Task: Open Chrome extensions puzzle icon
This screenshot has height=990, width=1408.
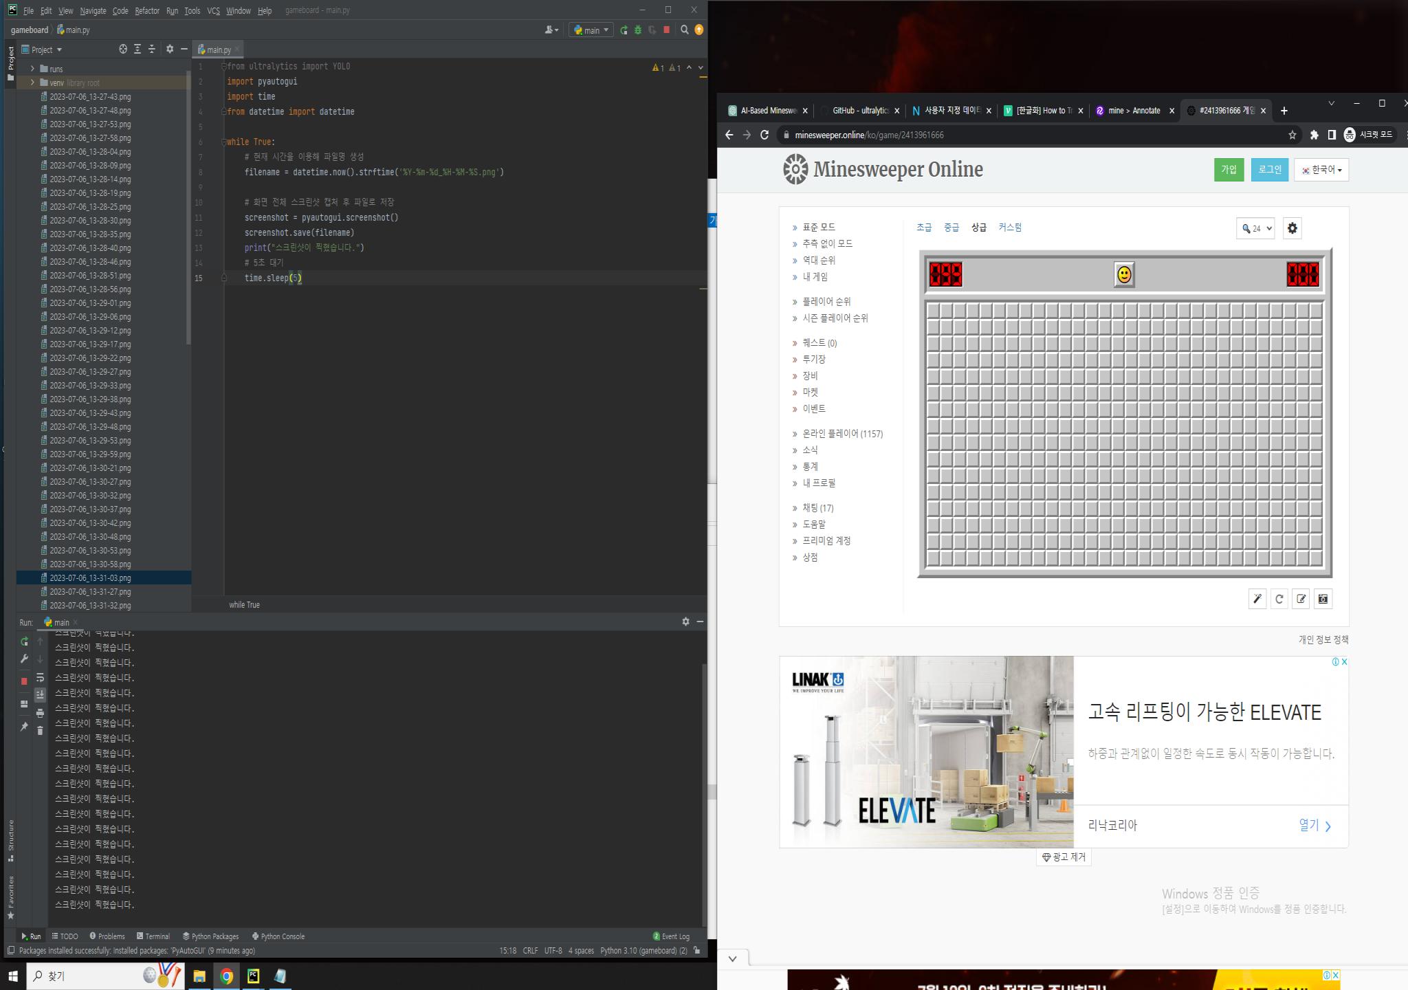Action: point(1314,135)
